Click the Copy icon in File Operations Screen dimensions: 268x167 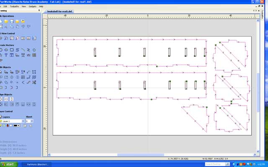(x=12, y=26)
